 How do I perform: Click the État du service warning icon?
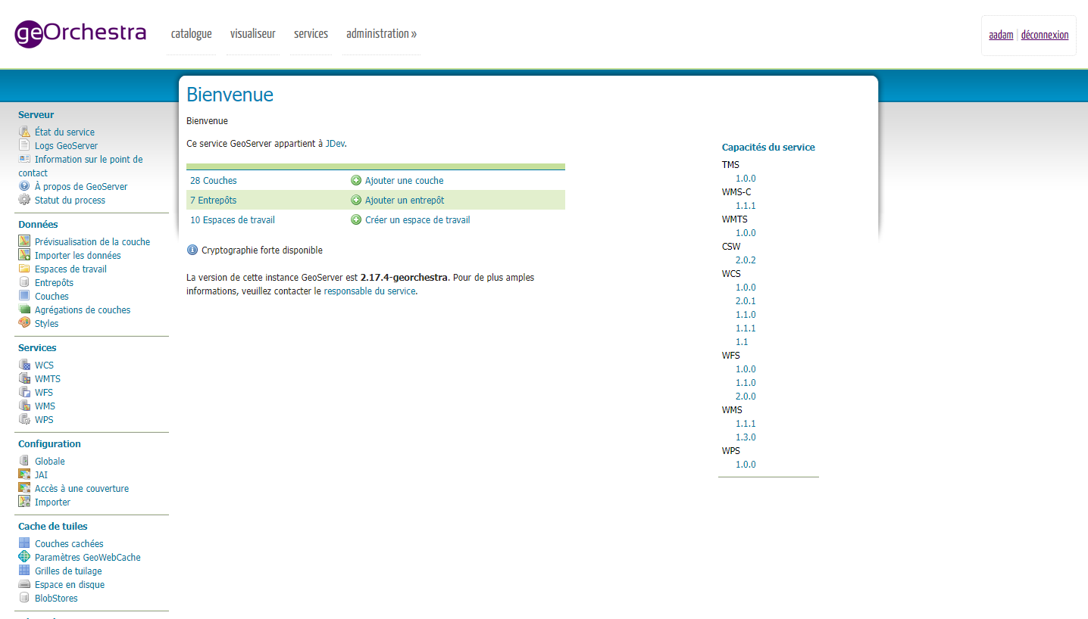[x=24, y=132]
